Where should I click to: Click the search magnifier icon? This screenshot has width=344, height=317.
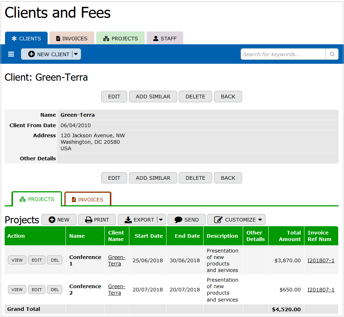coord(332,54)
